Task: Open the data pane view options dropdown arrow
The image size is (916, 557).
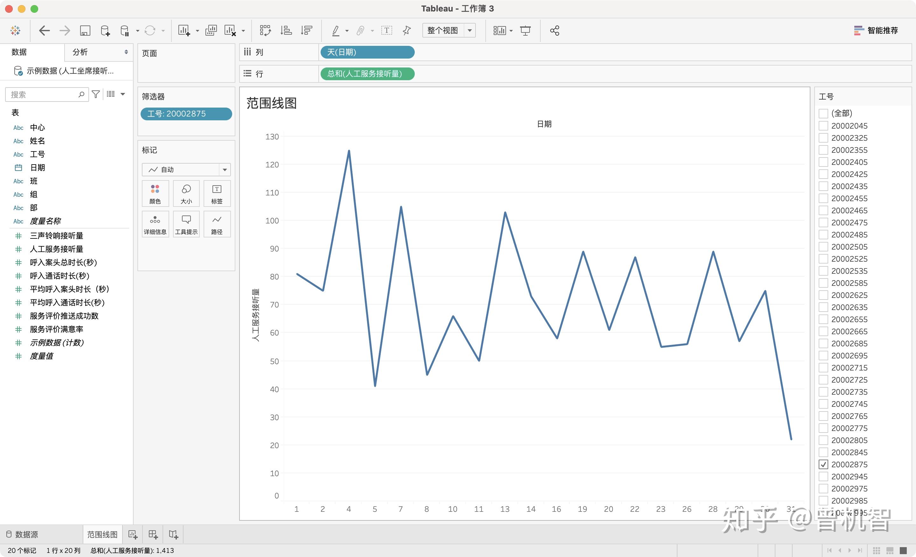Action: point(123,94)
